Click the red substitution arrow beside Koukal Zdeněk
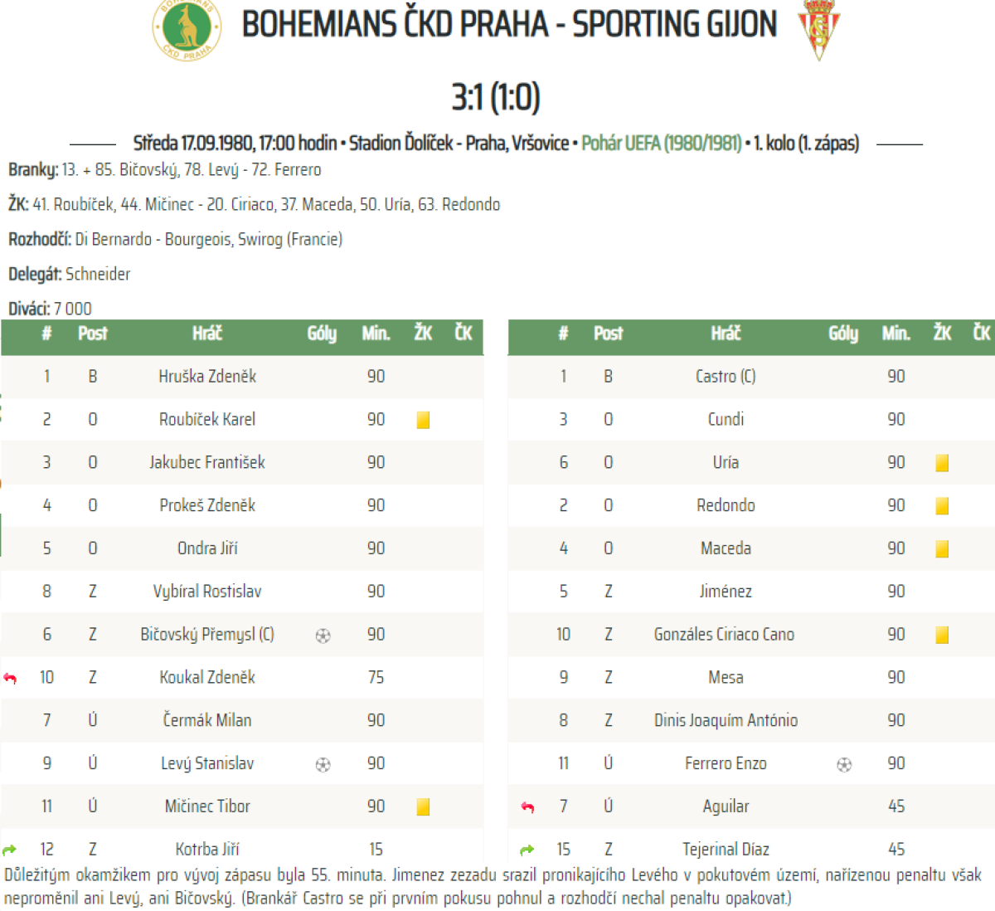 [x=10, y=678]
